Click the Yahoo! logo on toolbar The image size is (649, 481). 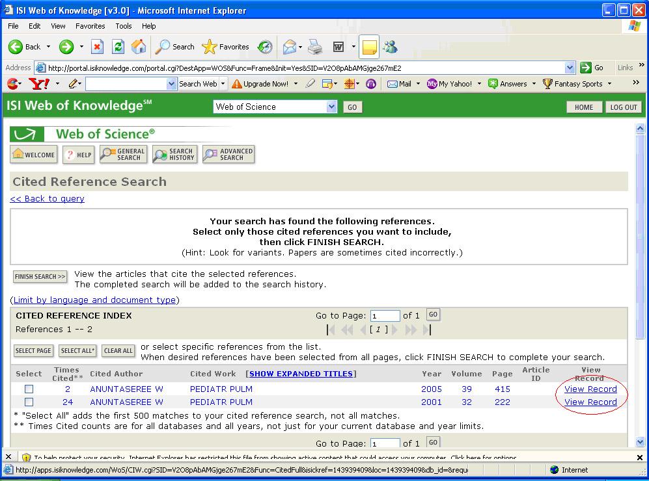[39, 84]
